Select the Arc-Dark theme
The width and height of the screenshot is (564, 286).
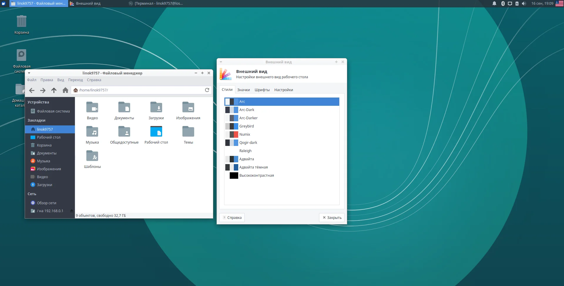pos(282,110)
